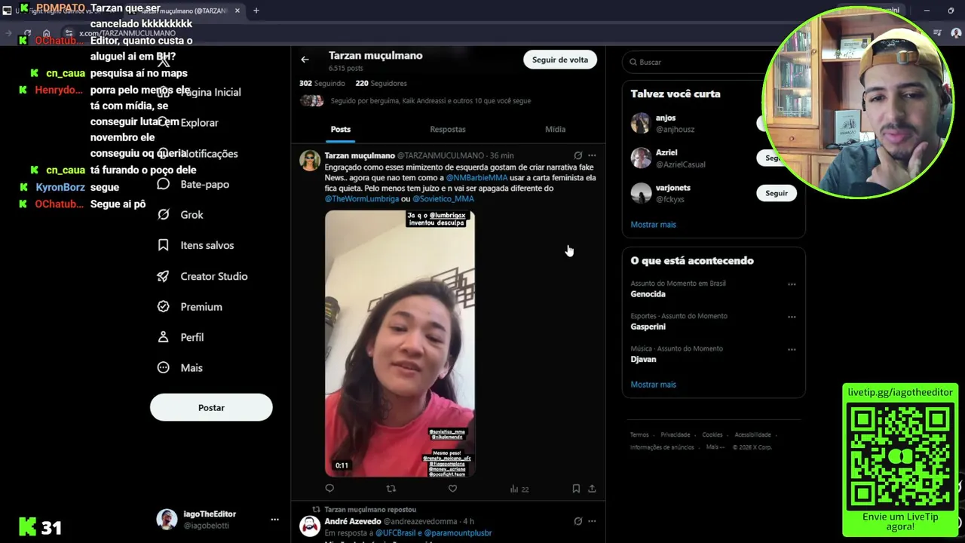Go to Explorar in the sidebar
The height and width of the screenshot is (543, 965).
[x=199, y=123]
